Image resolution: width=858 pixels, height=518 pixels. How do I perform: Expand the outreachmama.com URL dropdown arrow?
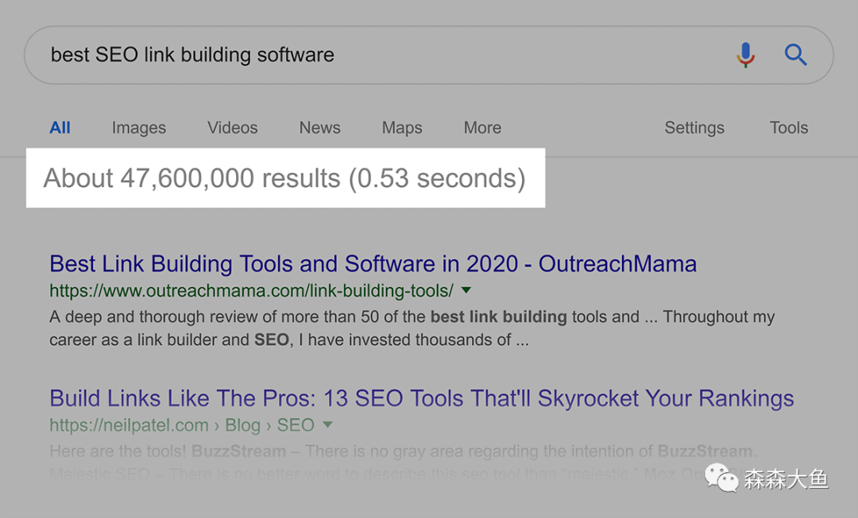[x=466, y=290]
